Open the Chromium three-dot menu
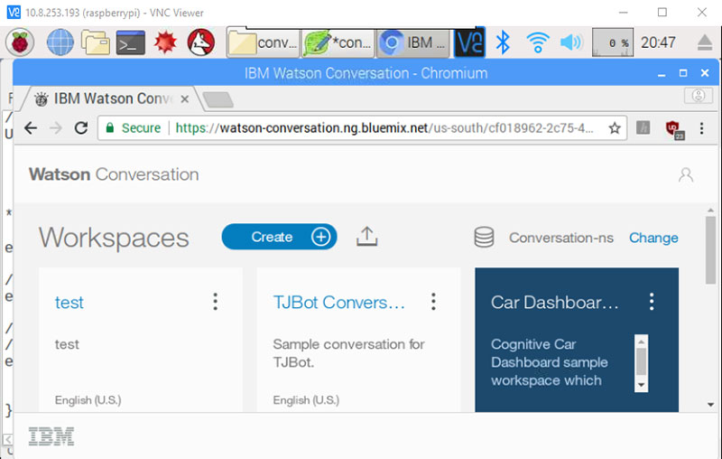The width and height of the screenshot is (722, 459). pos(702,128)
